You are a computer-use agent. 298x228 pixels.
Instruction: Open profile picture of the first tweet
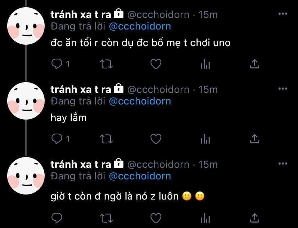(26, 26)
